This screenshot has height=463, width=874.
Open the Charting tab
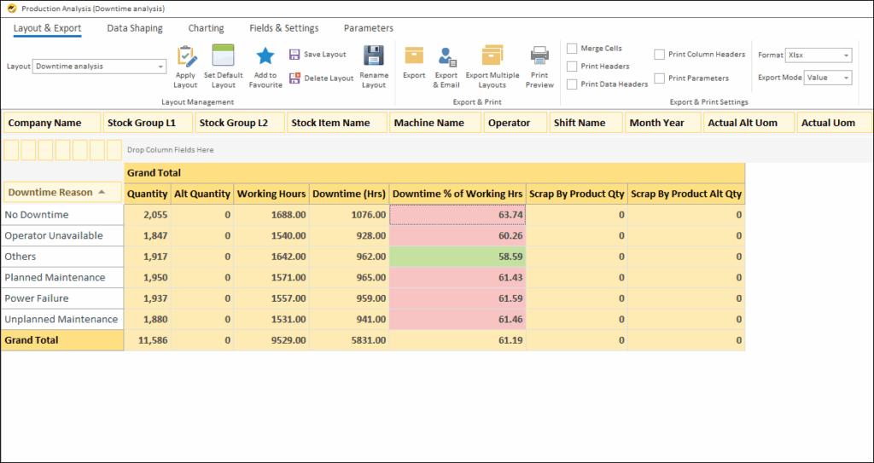[206, 28]
